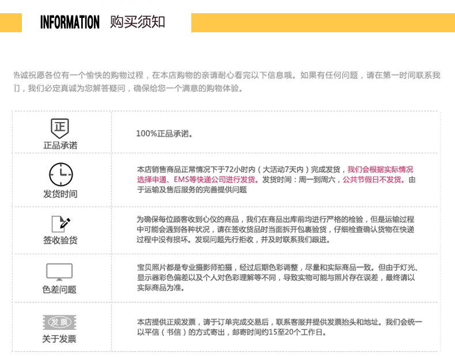Viewport: 455px width, 357px height.
Task: Click the 正品承诺 shield icon
Action: click(x=60, y=128)
